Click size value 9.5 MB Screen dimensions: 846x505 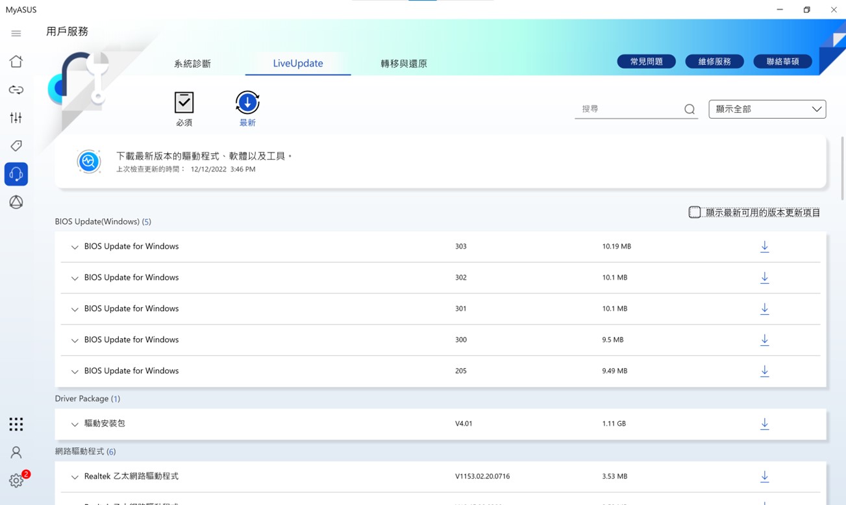pos(612,340)
